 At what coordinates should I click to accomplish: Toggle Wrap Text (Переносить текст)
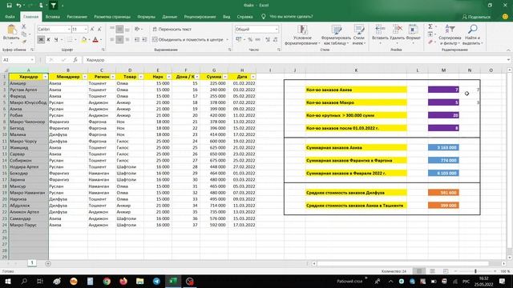pyautogui.click(x=172, y=29)
